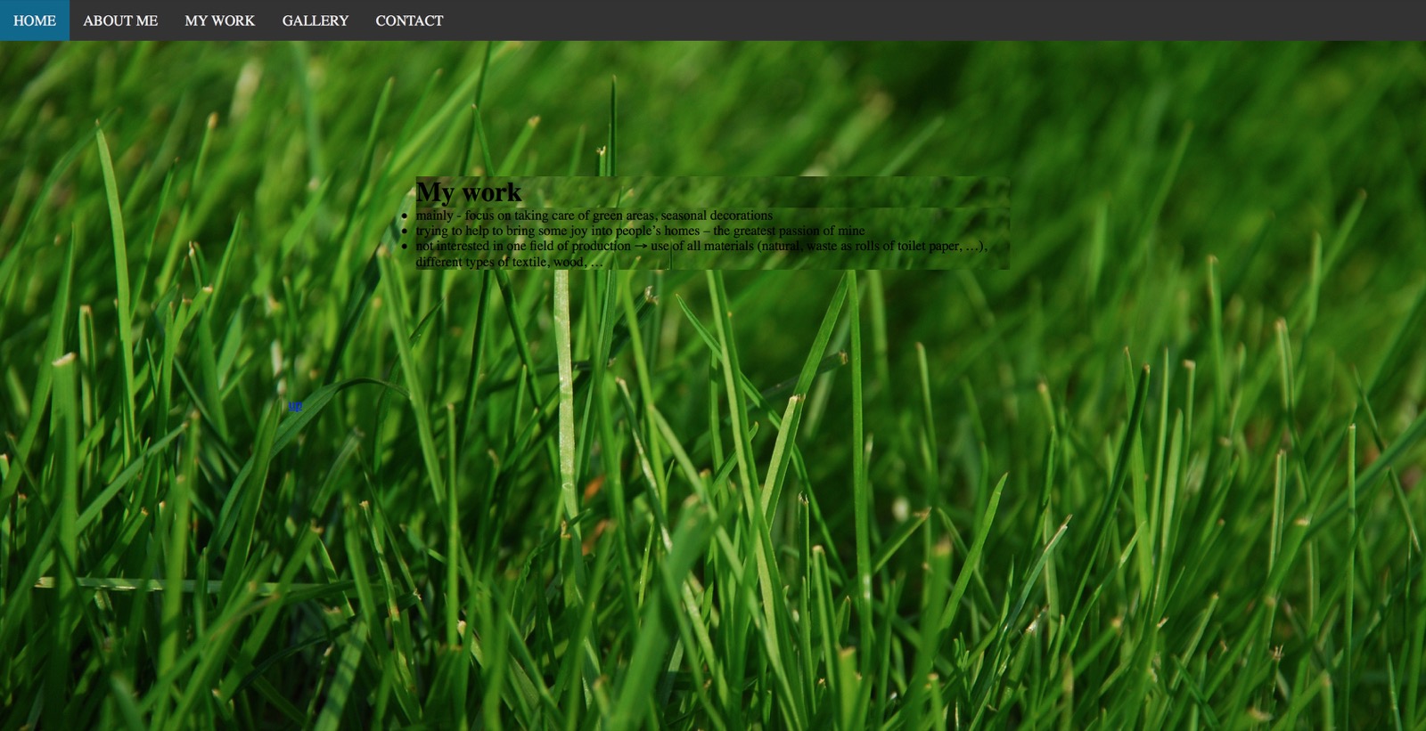
Task: Click 'taking care of green areas' text
Action: [x=584, y=215]
